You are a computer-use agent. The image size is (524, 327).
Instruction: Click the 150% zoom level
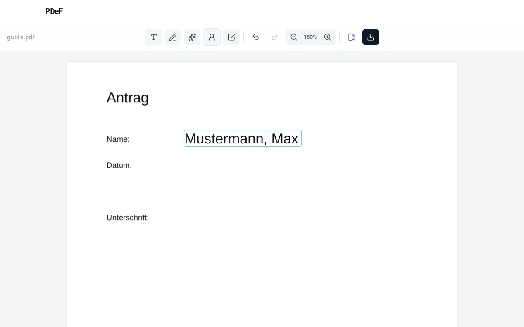click(x=310, y=37)
